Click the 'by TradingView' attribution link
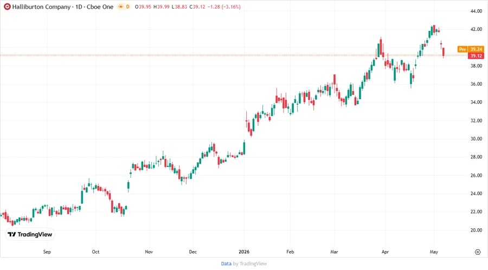This screenshot has height=270, width=488. pos(250,263)
